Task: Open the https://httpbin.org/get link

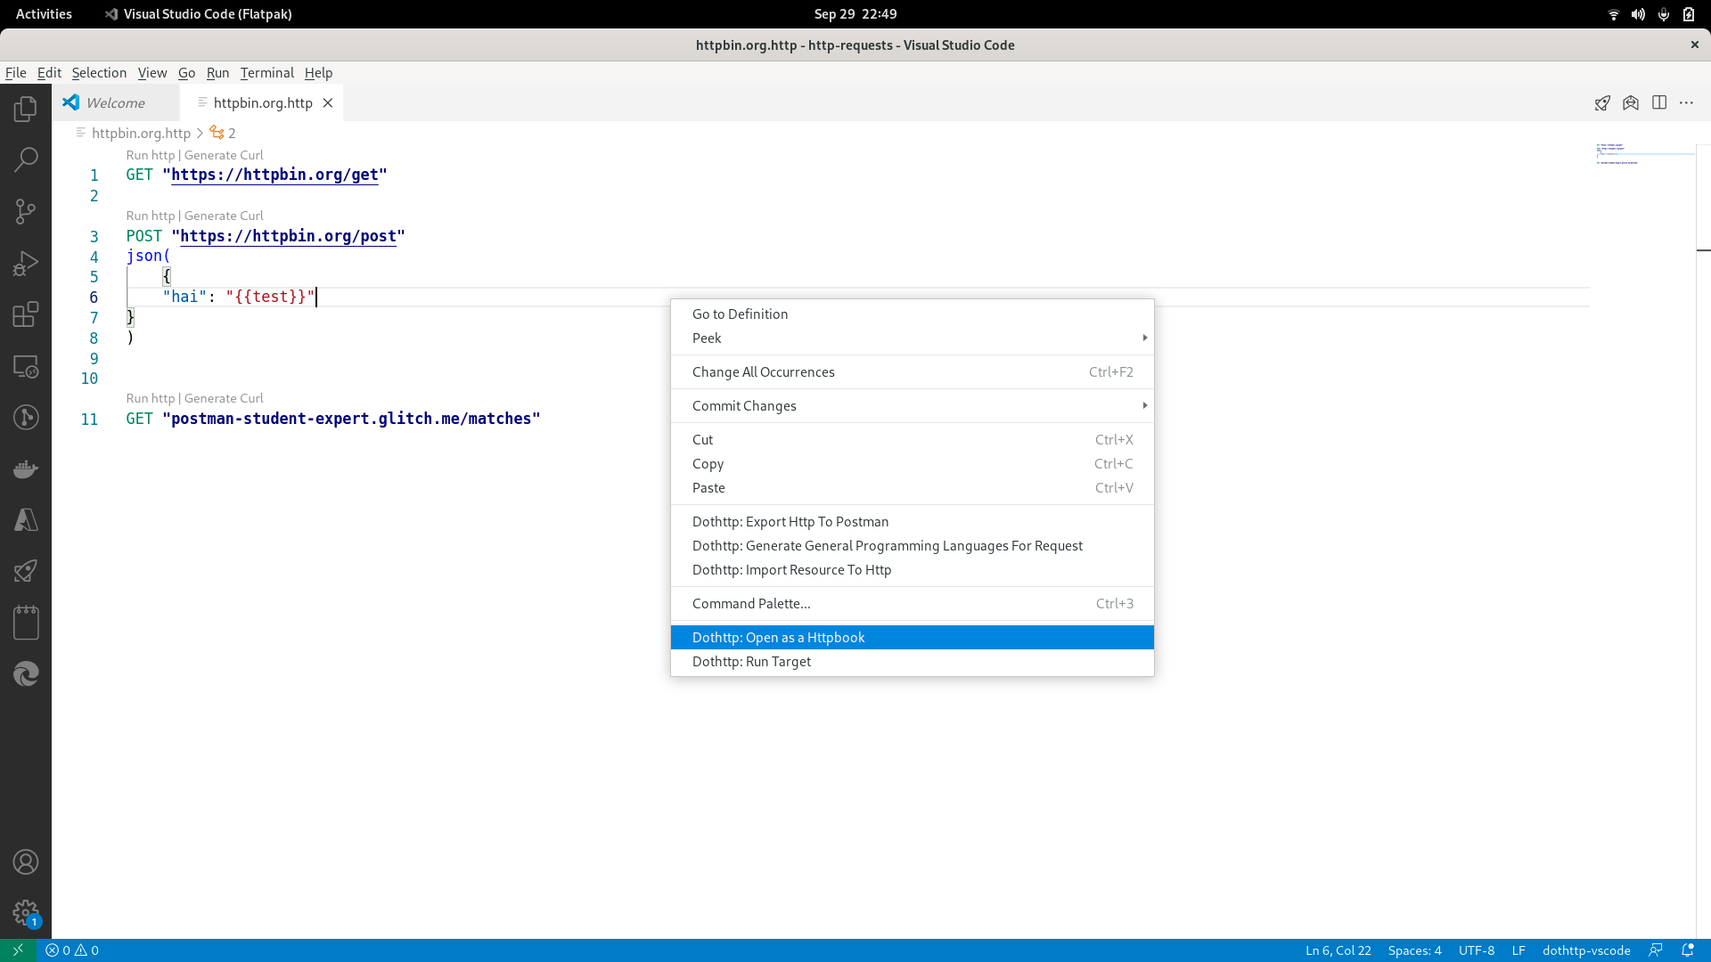Action: (x=274, y=175)
